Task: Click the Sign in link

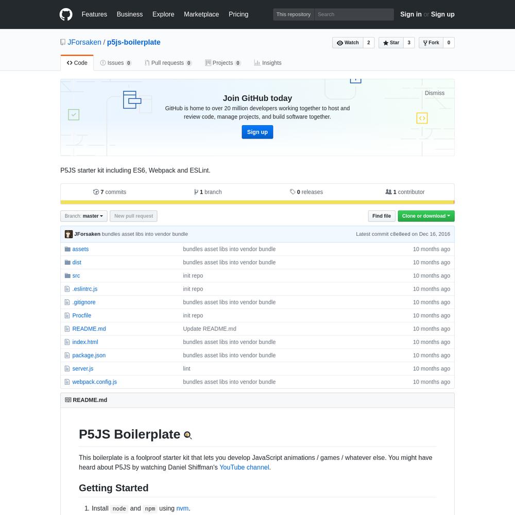Action: coord(411,14)
